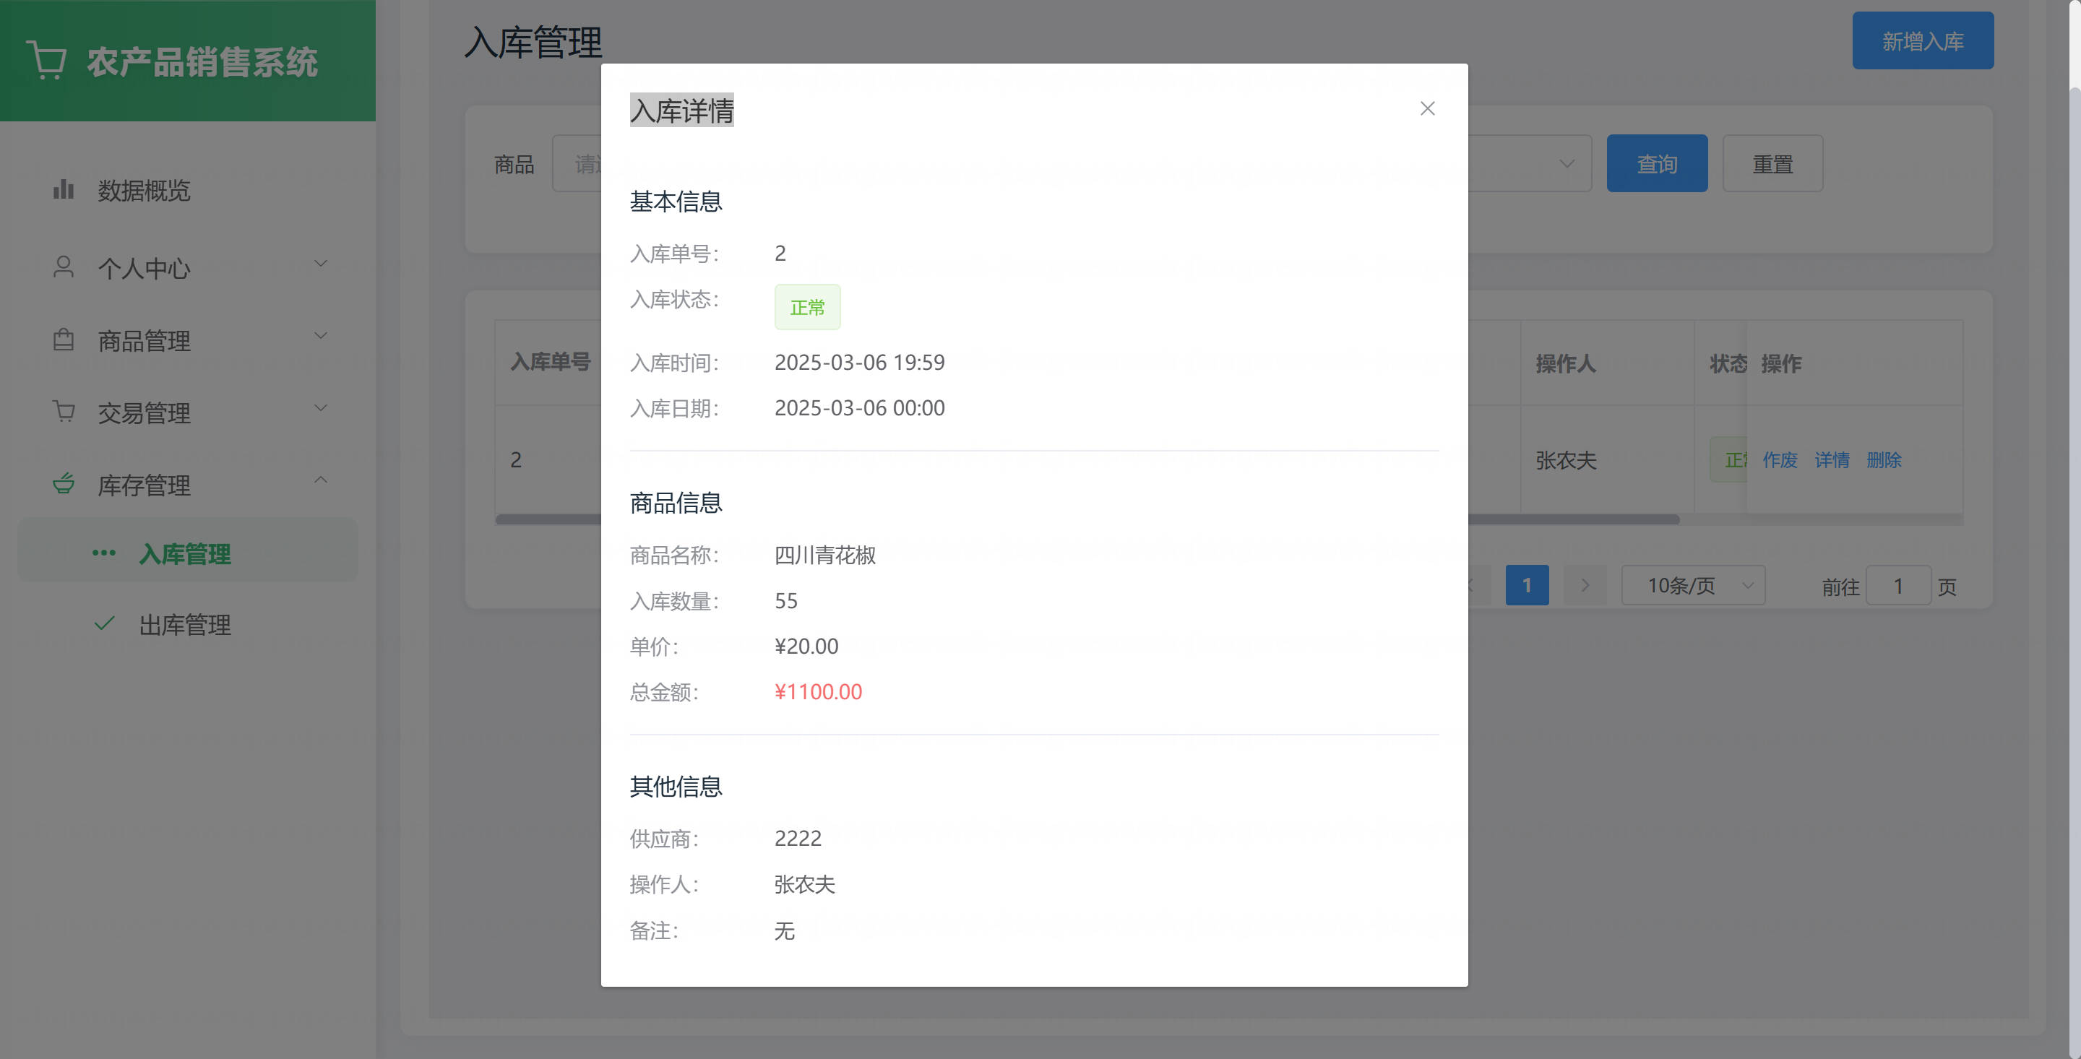Click the 正常 status tag in dialog
2081x1059 pixels.
(x=807, y=307)
